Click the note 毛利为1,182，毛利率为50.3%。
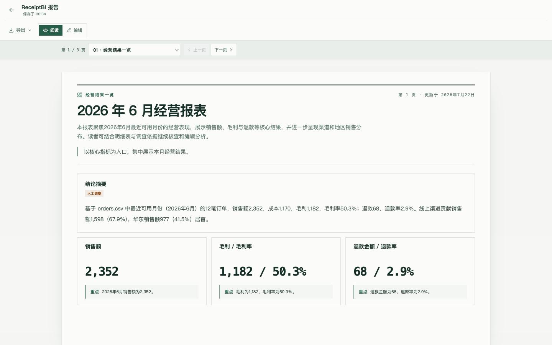 266,292
